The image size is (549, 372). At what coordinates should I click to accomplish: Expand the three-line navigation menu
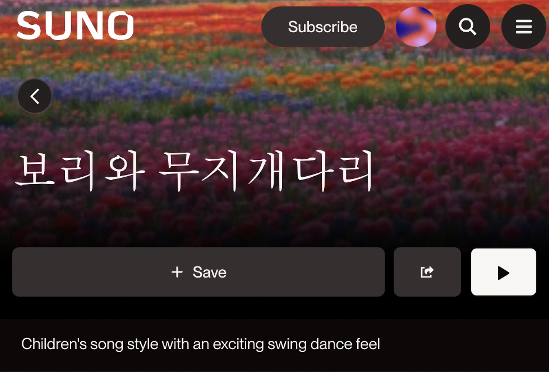tap(524, 27)
